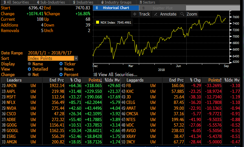Click View All Securities link
244x147 pixels.
115,74
